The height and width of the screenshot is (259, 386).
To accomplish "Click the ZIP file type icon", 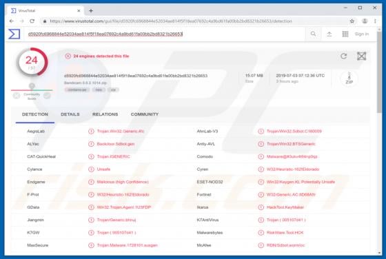I will pos(349,79).
